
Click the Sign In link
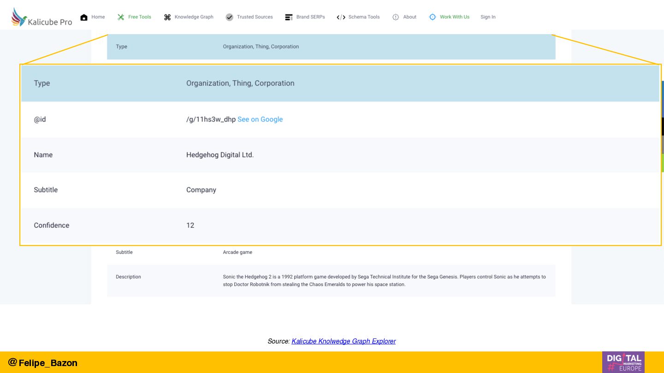coord(488,17)
